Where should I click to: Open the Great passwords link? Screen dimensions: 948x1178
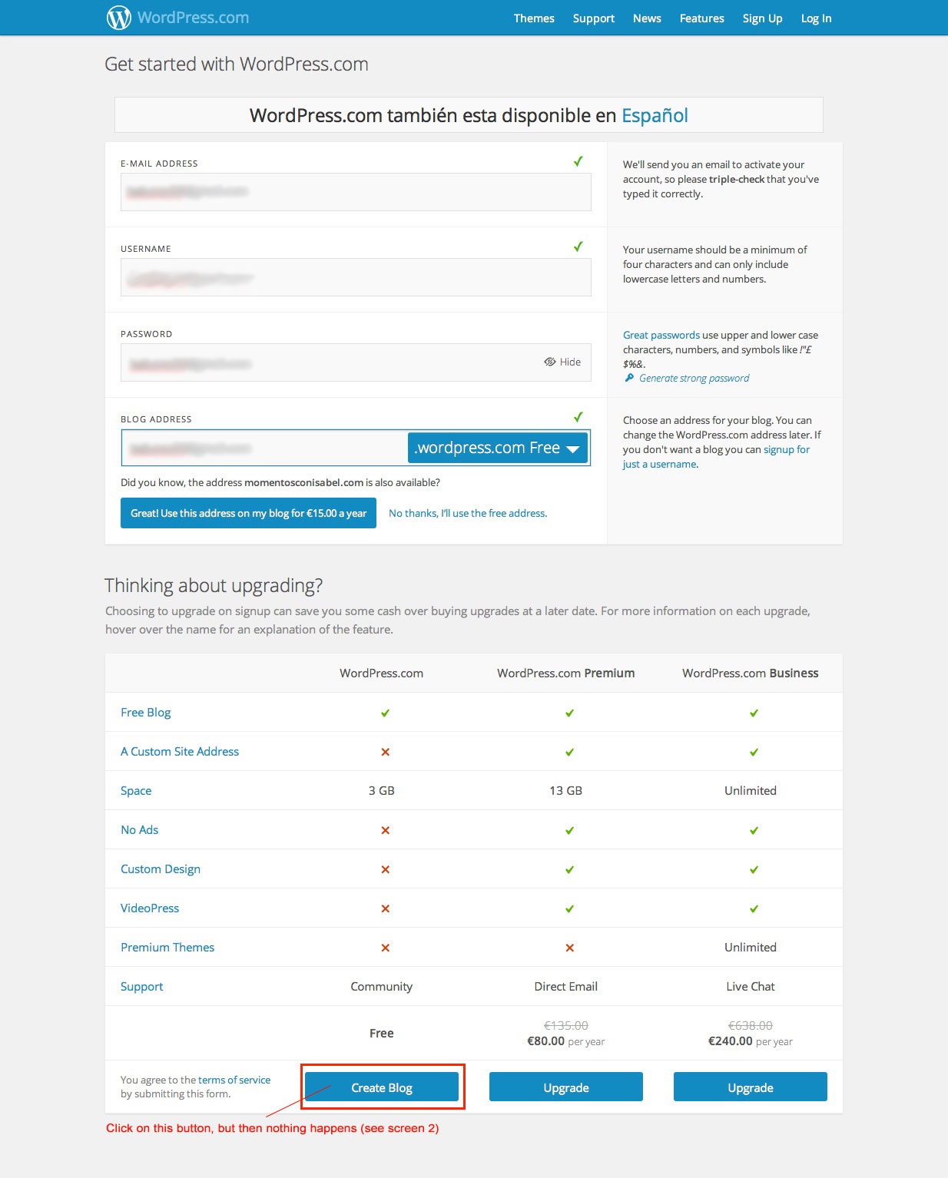point(661,335)
